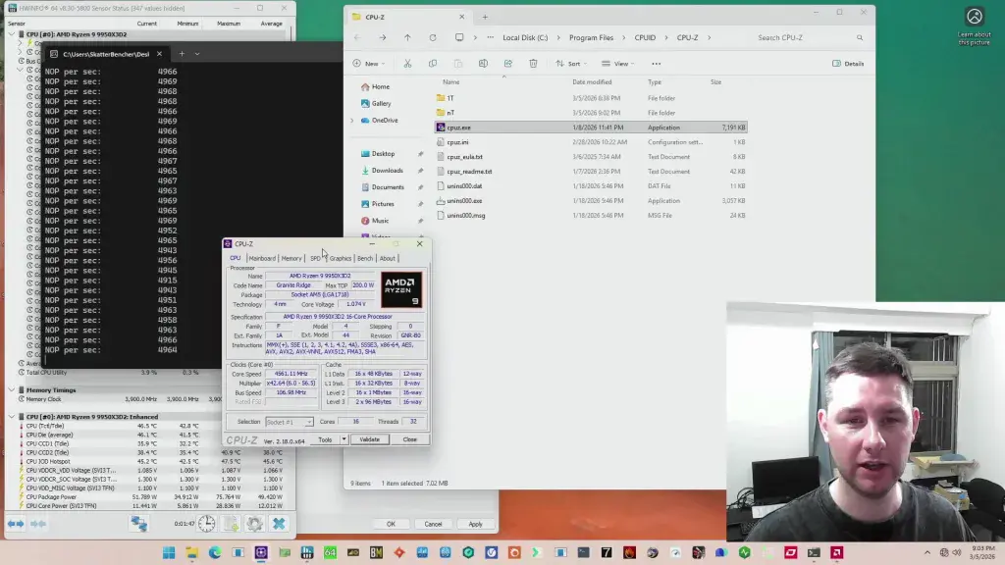Open HWiNFO settings via the gear icon
This screenshot has width=1005, height=565.
click(x=254, y=524)
